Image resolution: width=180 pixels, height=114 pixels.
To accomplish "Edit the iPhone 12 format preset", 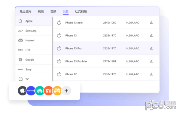I will click(151, 74).
